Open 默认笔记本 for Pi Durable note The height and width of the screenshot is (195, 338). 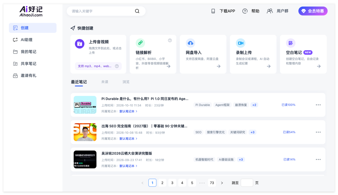[128, 111]
